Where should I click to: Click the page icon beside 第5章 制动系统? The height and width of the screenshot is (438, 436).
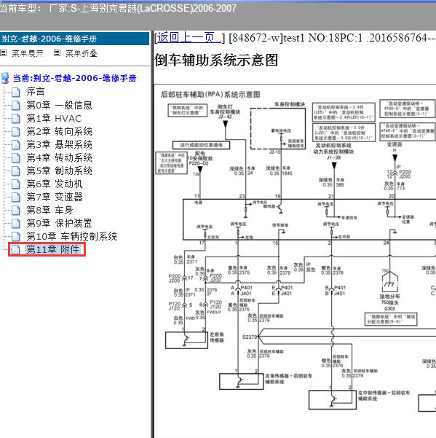pyautogui.click(x=16, y=171)
